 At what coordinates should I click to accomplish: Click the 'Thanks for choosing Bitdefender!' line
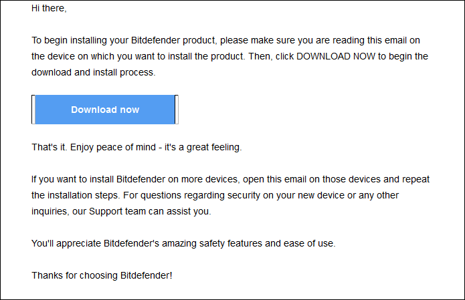click(102, 275)
